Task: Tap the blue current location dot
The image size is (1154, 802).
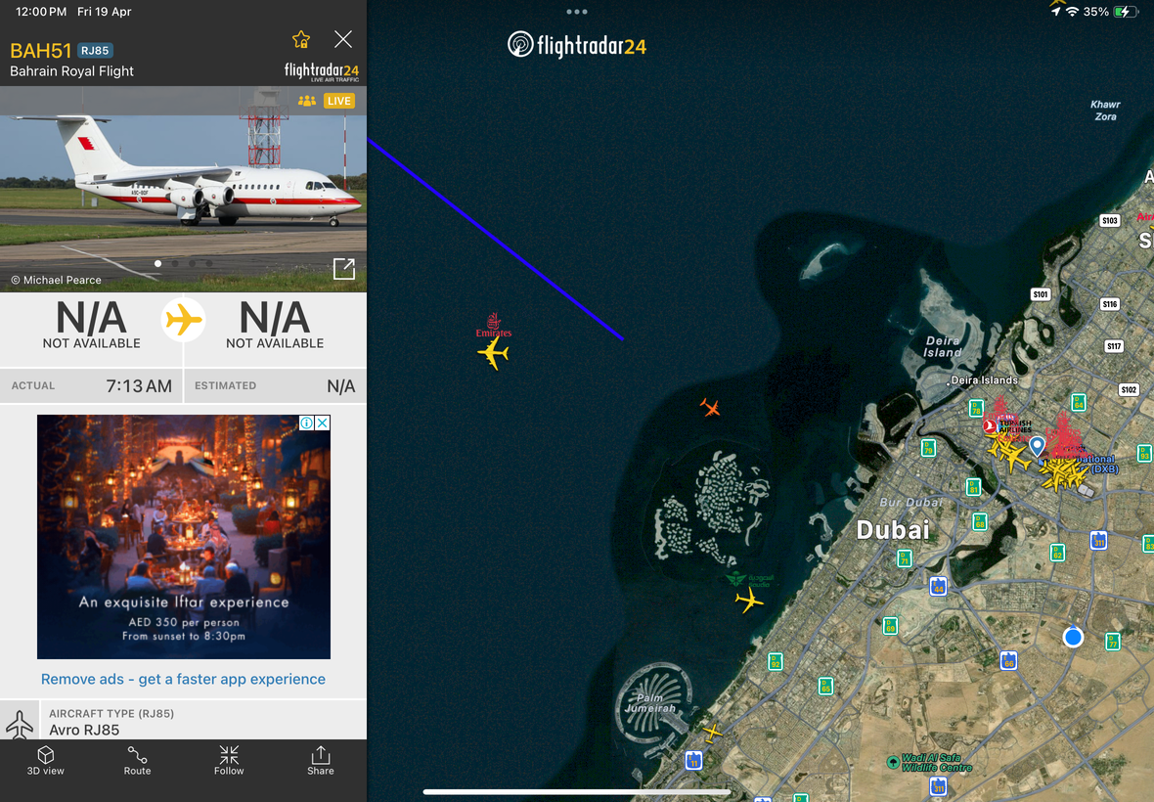Action: pos(1073,637)
